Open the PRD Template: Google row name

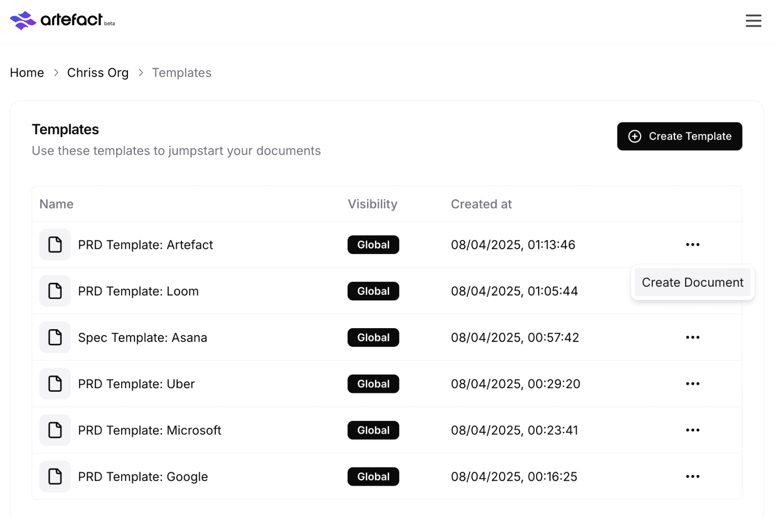click(x=142, y=477)
